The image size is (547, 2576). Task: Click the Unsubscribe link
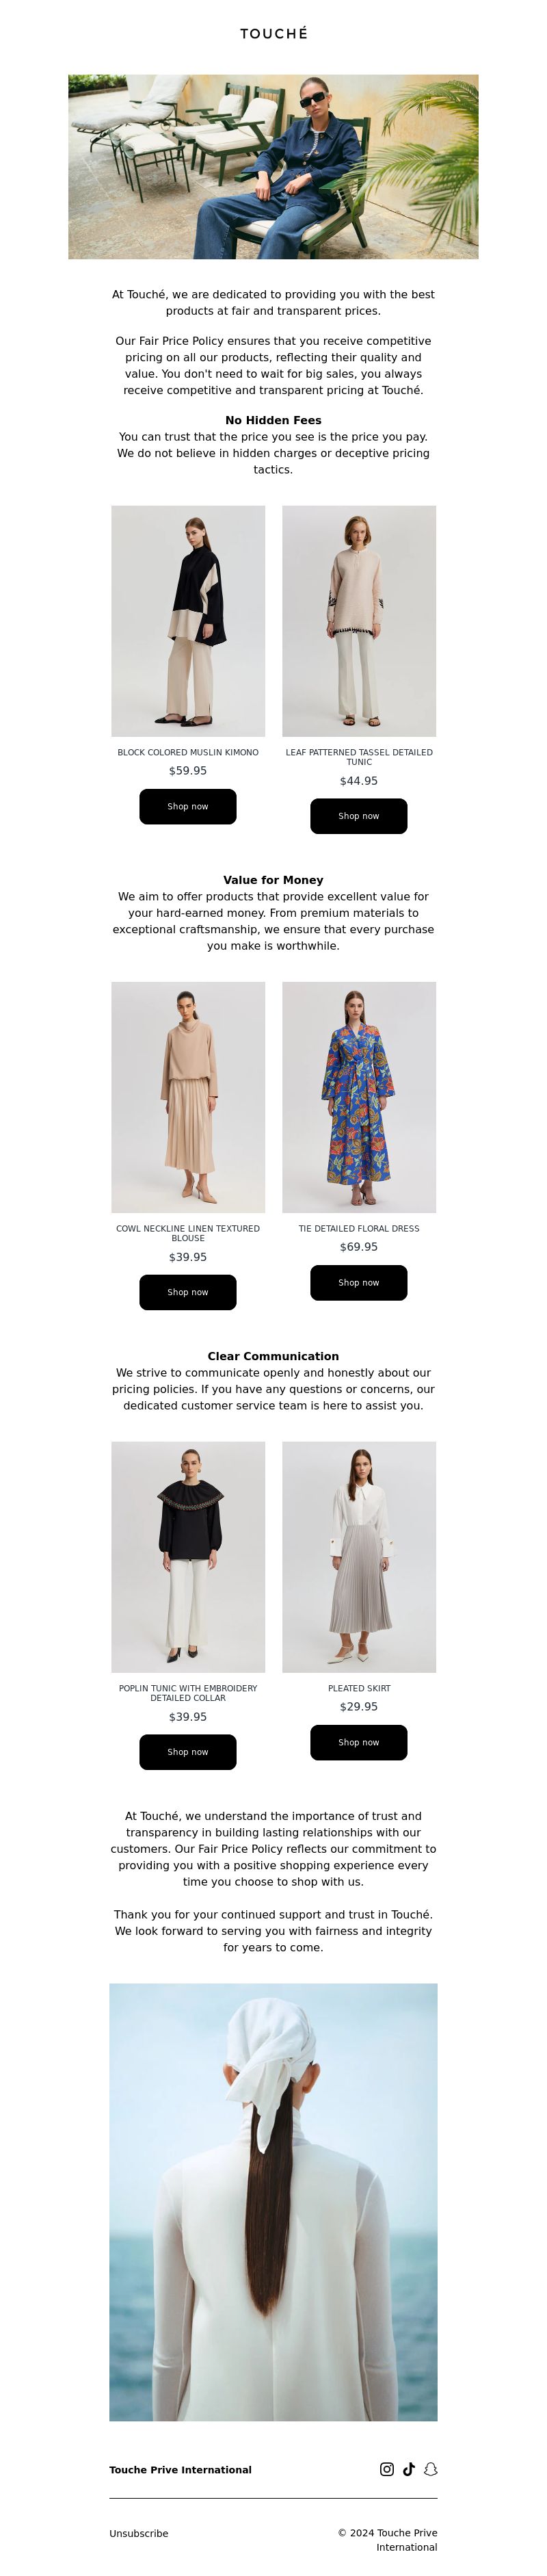139,2533
